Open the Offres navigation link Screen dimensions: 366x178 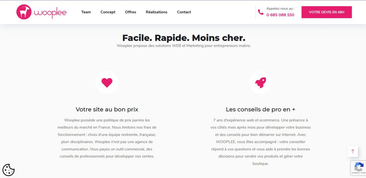pyautogui.click(x=130, y=12)
